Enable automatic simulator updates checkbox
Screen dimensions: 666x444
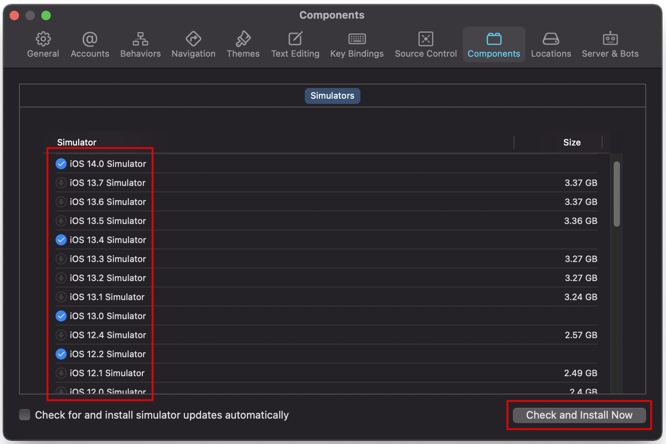tap(25, 415)
